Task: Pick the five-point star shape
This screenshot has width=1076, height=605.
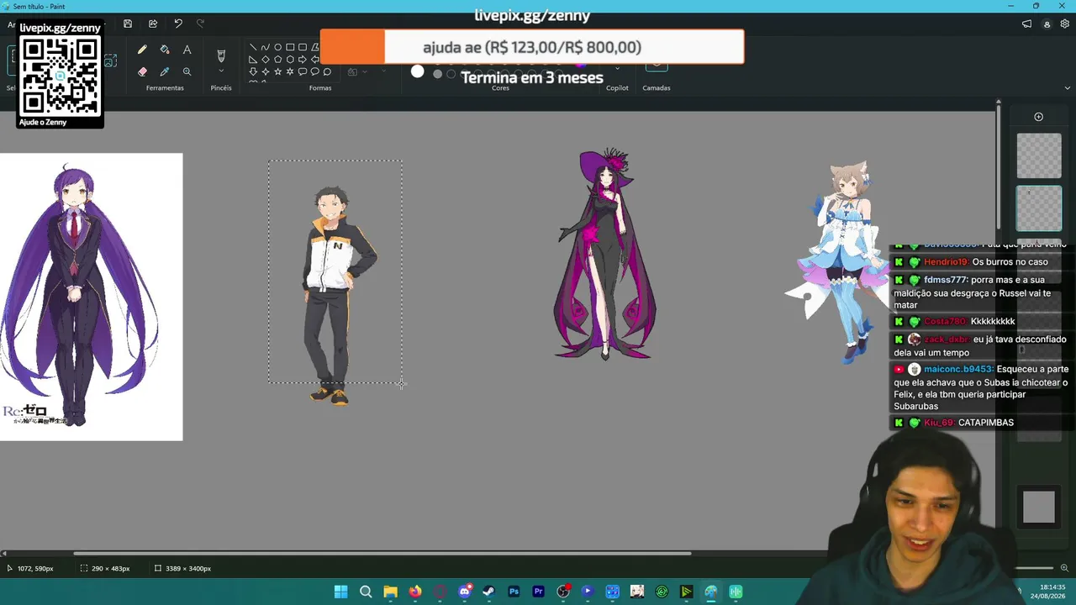Action: click(277, 72)
